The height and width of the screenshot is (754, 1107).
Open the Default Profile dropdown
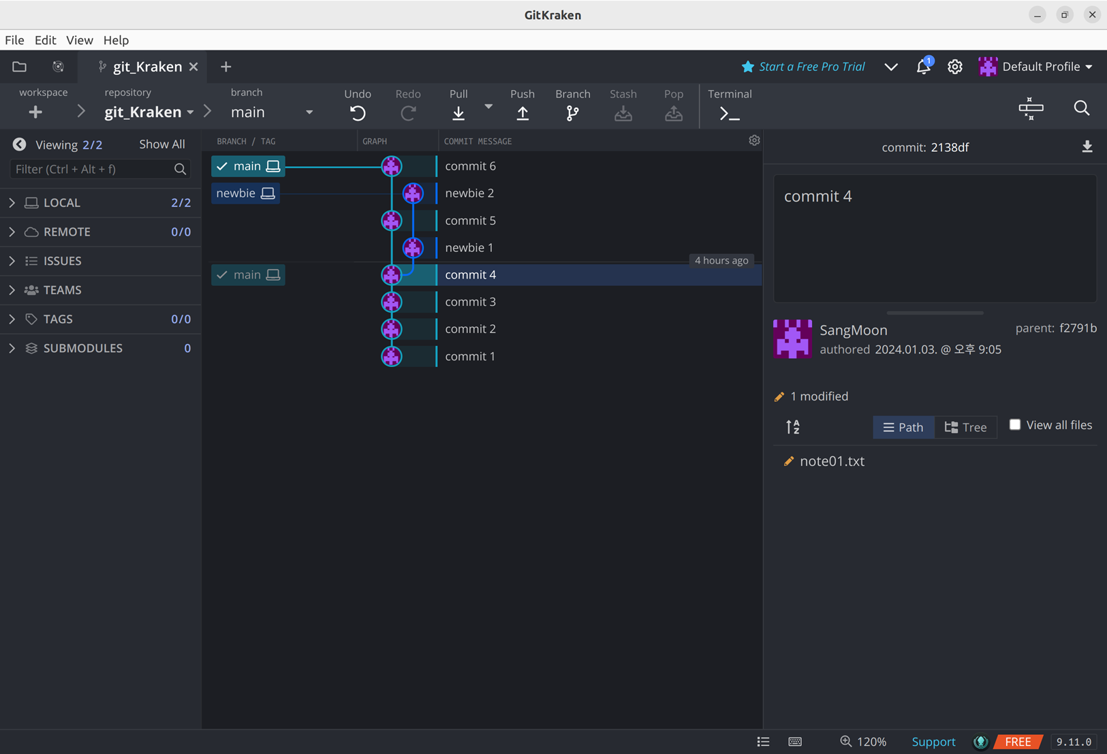click(x=1035, y=67)
